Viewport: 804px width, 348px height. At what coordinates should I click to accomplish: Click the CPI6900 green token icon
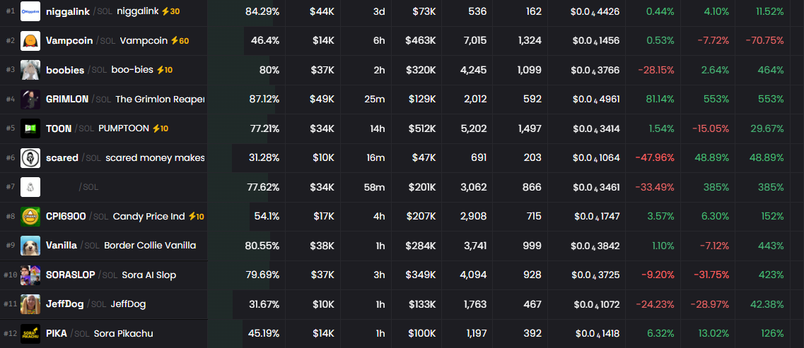[30, 216]
